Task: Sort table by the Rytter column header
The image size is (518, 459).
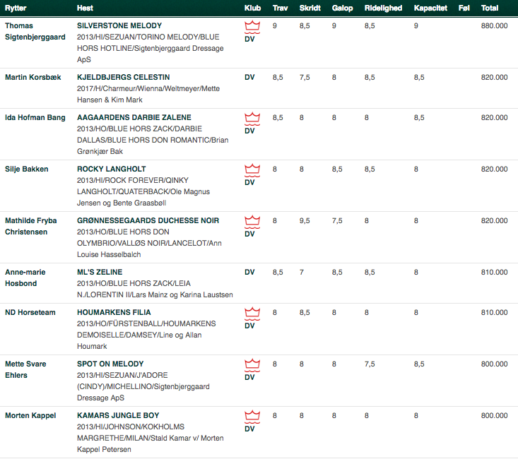Action: click(16, 8)
